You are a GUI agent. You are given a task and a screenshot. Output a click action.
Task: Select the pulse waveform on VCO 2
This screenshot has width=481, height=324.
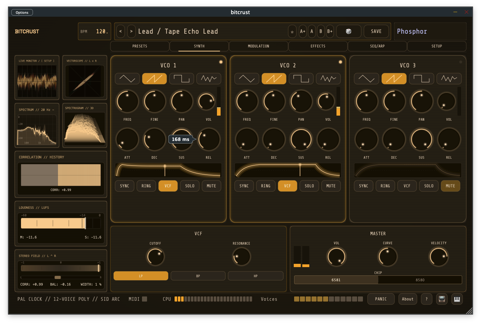coord(301,78)
